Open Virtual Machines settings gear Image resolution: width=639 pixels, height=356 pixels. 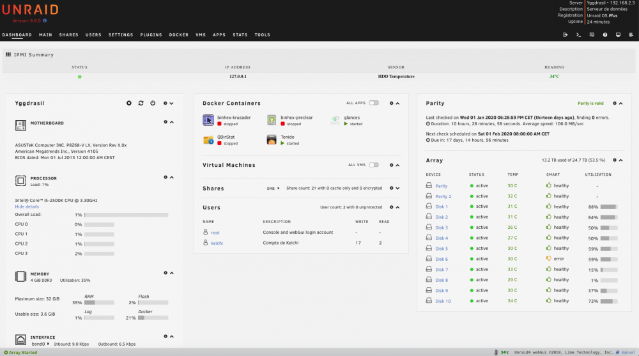[x=392, y=165]
